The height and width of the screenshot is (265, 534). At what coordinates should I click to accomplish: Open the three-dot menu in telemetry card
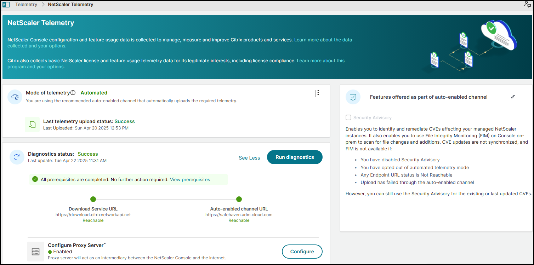(318, 93)
